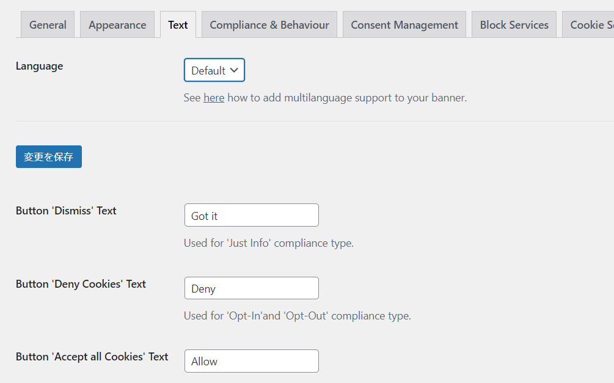Switch to the Block Services tab
Image resolution: width=614 pixels, height=383 pixels.
(x=514, y=25)
